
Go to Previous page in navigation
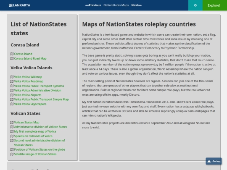93,5
